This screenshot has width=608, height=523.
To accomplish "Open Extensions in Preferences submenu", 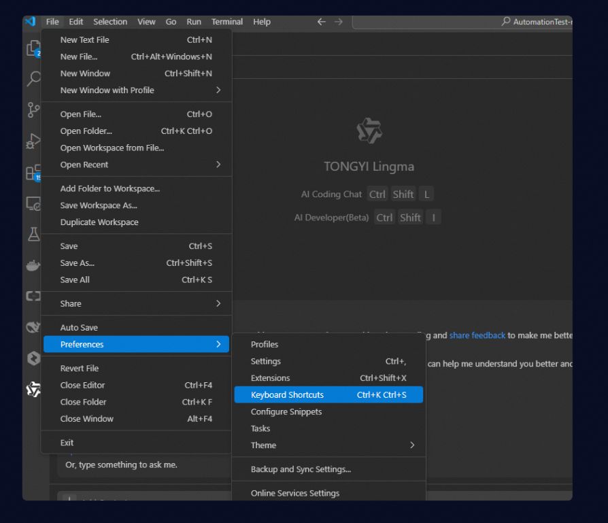I will pyautogui.click(x=328, y=378).
